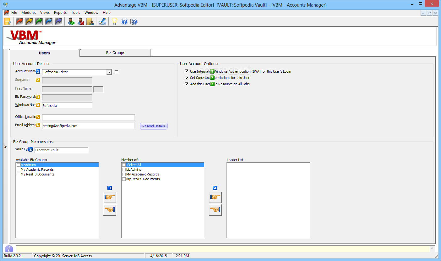Select the Users tab
Image resolution: width=441 pixels, height=261 pixels.
(x=45, y=53)
